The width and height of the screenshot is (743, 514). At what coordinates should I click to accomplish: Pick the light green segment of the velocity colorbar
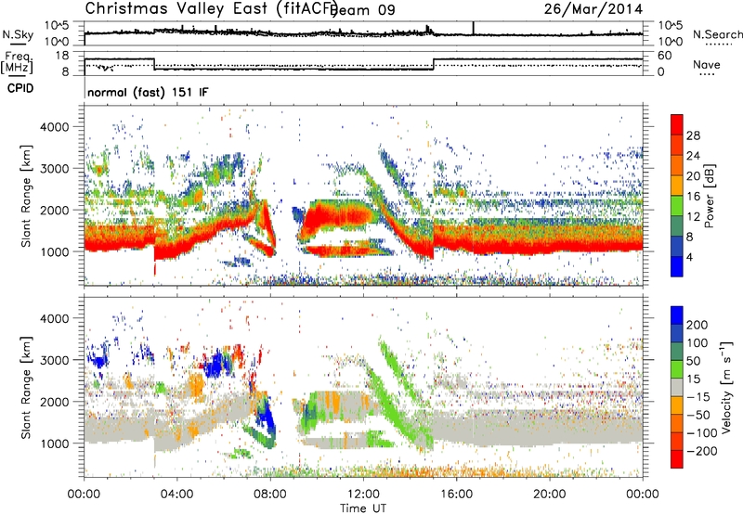click(677, 369)
